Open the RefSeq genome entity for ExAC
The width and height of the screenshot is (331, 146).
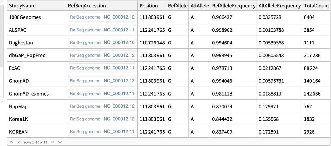102,68
